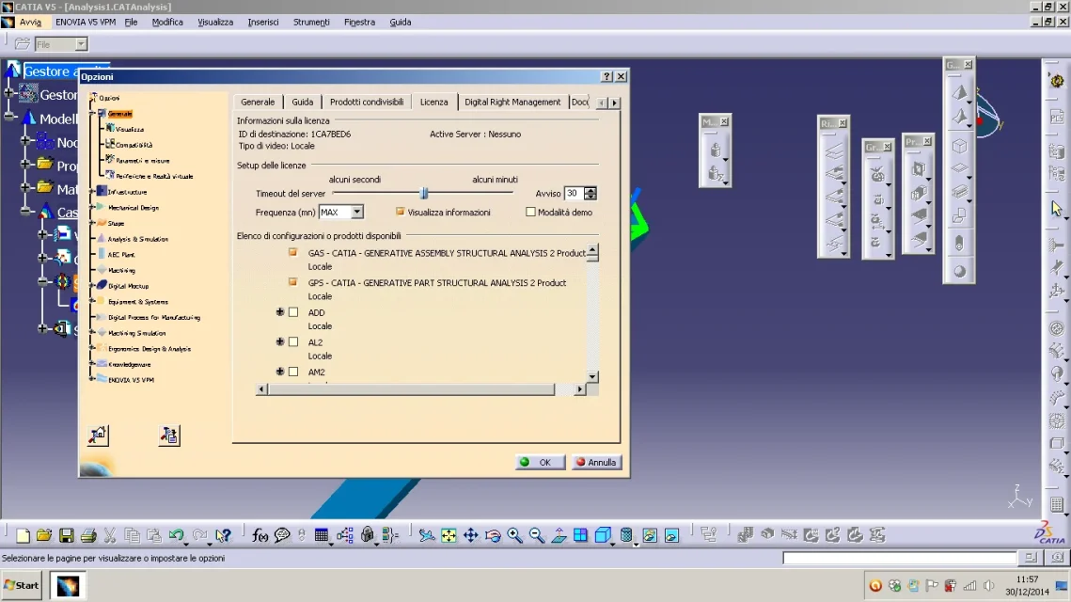Toggle the GAS Generative Assembly license checkbox
Image resolution: width=1071 pixels, height=602 pixels.
pyautogui.click(x=293, y=253)
